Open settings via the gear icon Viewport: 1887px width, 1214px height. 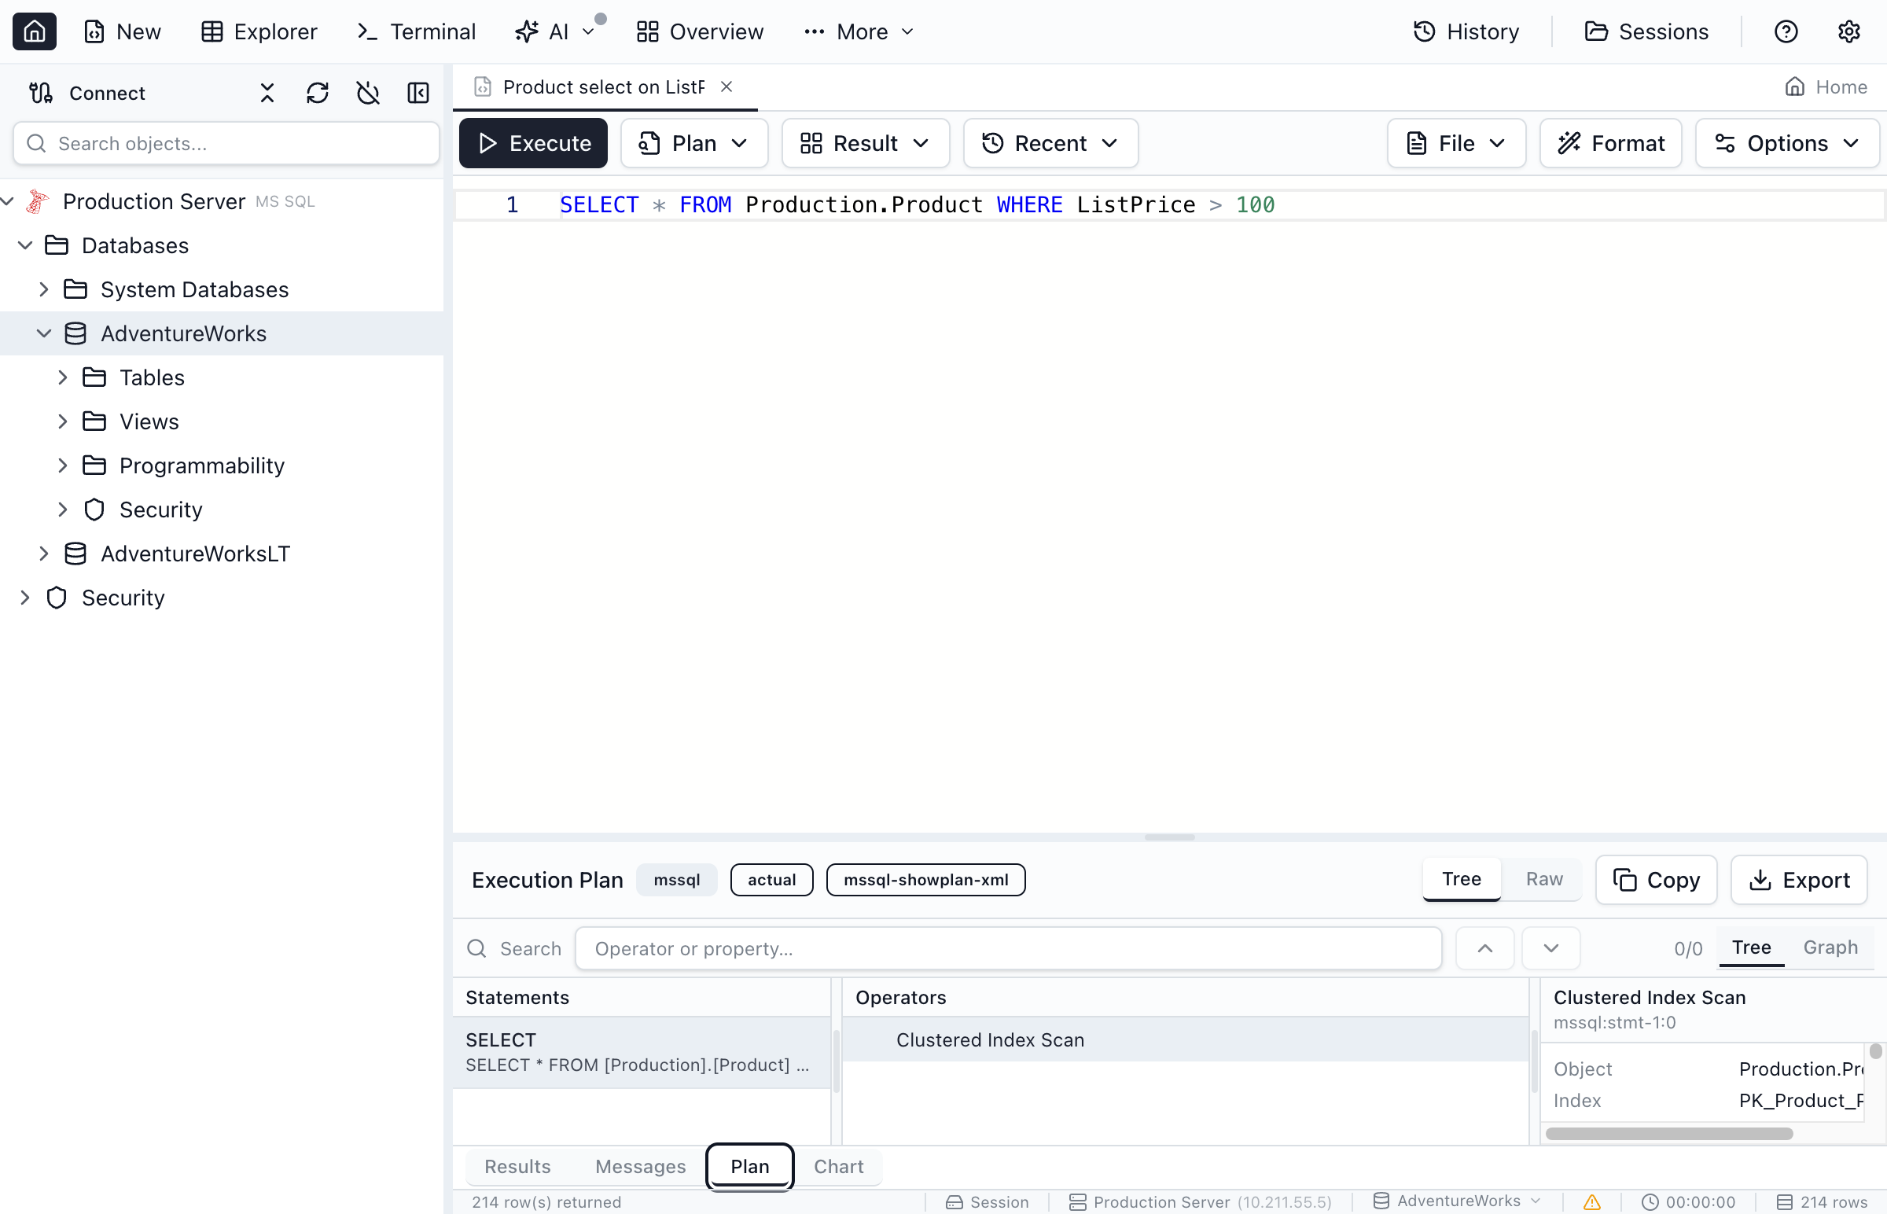point(1848,31)
